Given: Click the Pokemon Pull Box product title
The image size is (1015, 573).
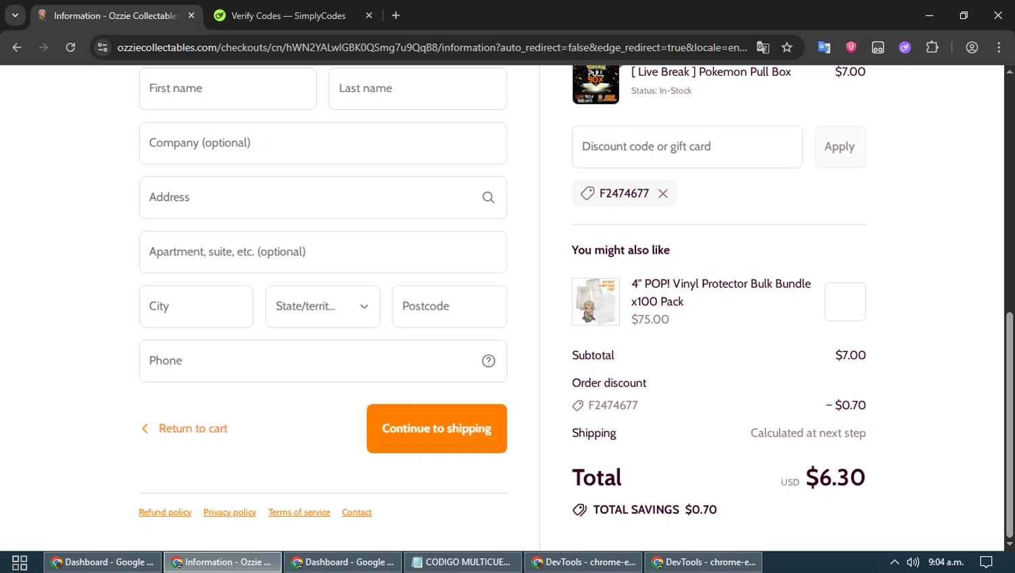Looking at the screenshot, I should (x=711, y=72).
